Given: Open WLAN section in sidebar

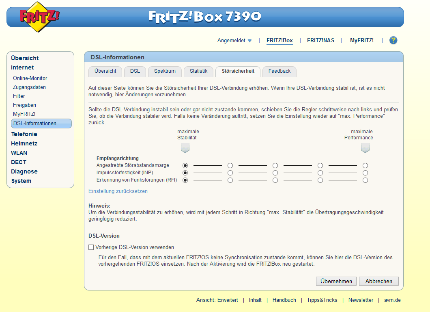Looking at the screenshot, I should pyautogui.click(x=19, y=153).
